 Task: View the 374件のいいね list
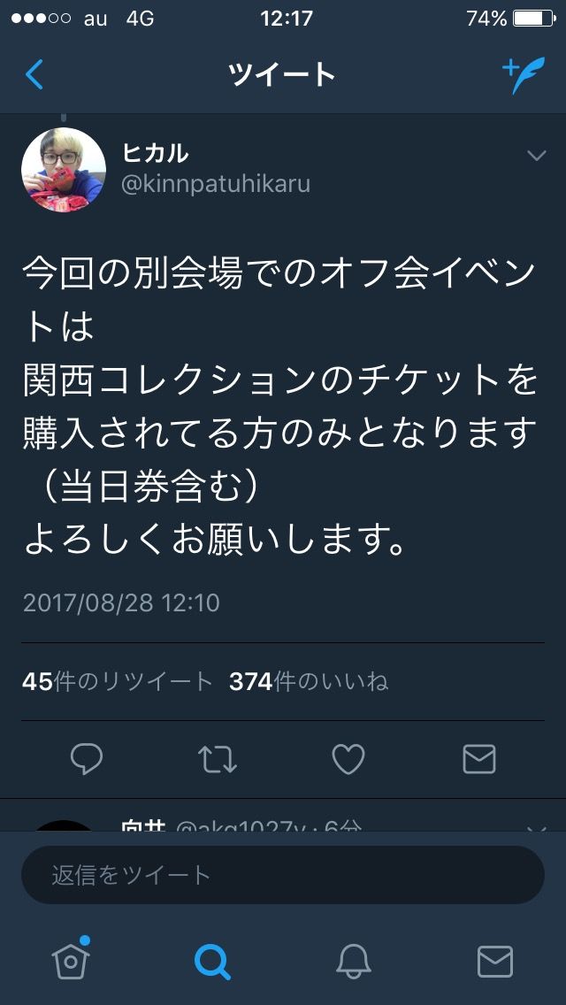point(309,681)
